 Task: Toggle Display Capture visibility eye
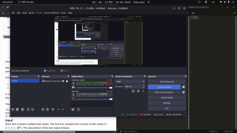coord(63,81)
